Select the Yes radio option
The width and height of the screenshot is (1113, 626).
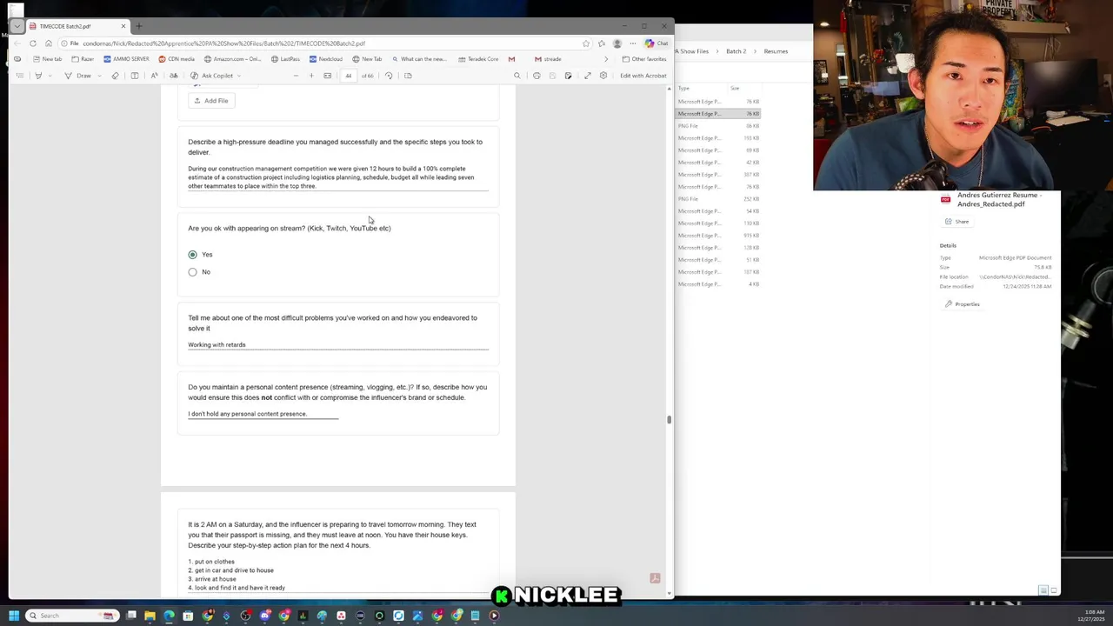click(x=192, y=255)
